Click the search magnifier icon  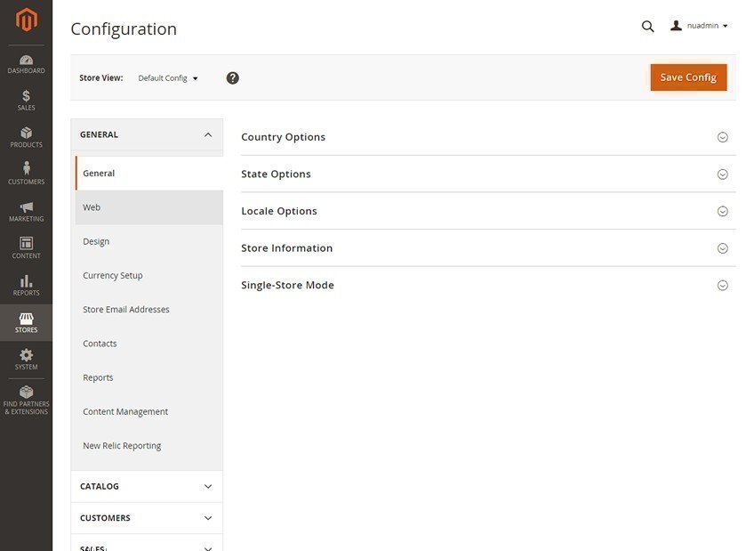tap(647, 27)
